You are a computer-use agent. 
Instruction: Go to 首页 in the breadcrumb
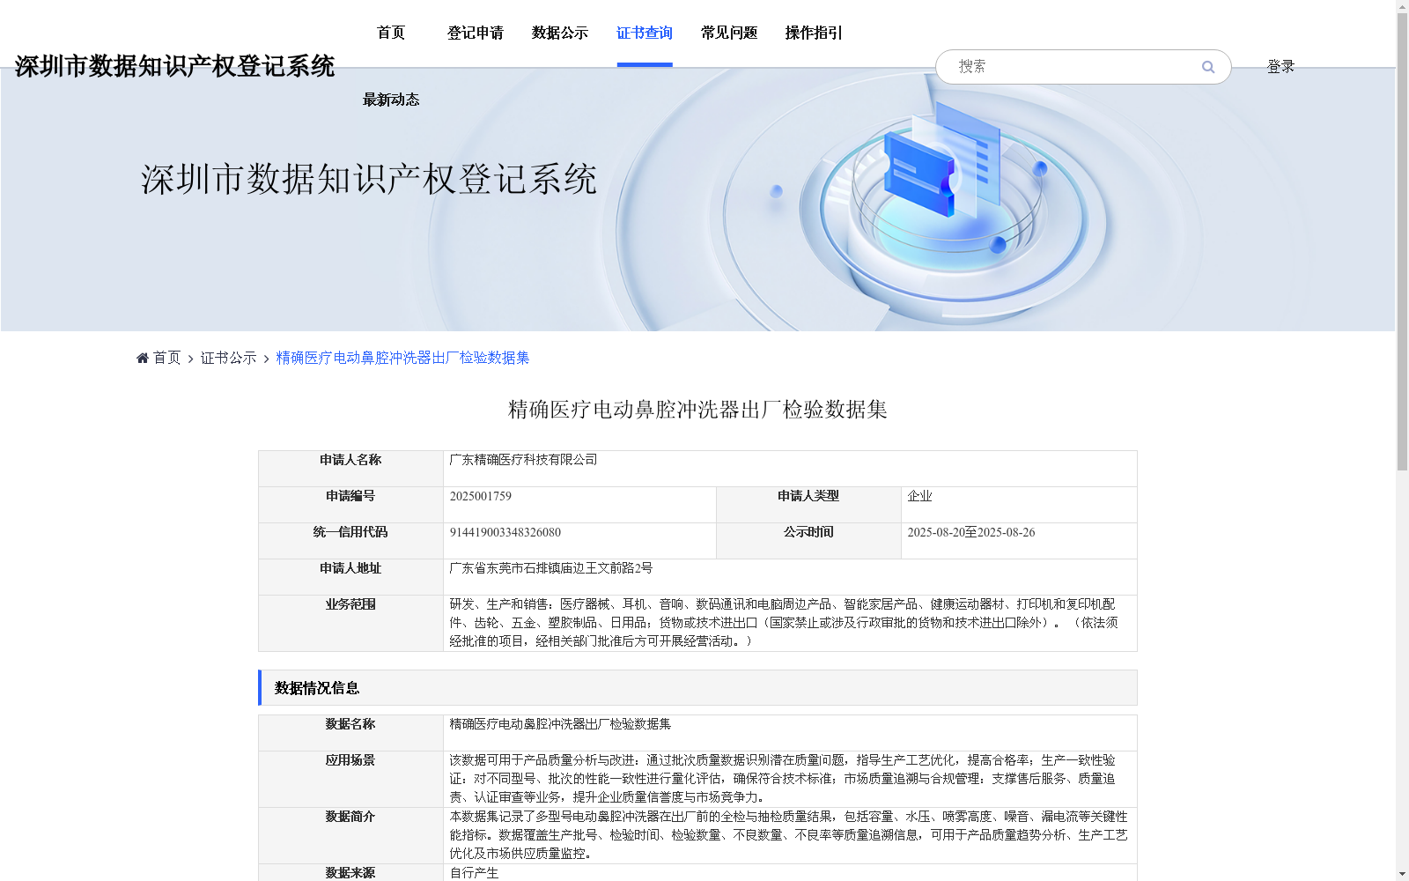click(x=166, y=358)
